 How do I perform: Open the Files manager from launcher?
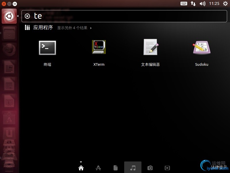pos(9,33)
